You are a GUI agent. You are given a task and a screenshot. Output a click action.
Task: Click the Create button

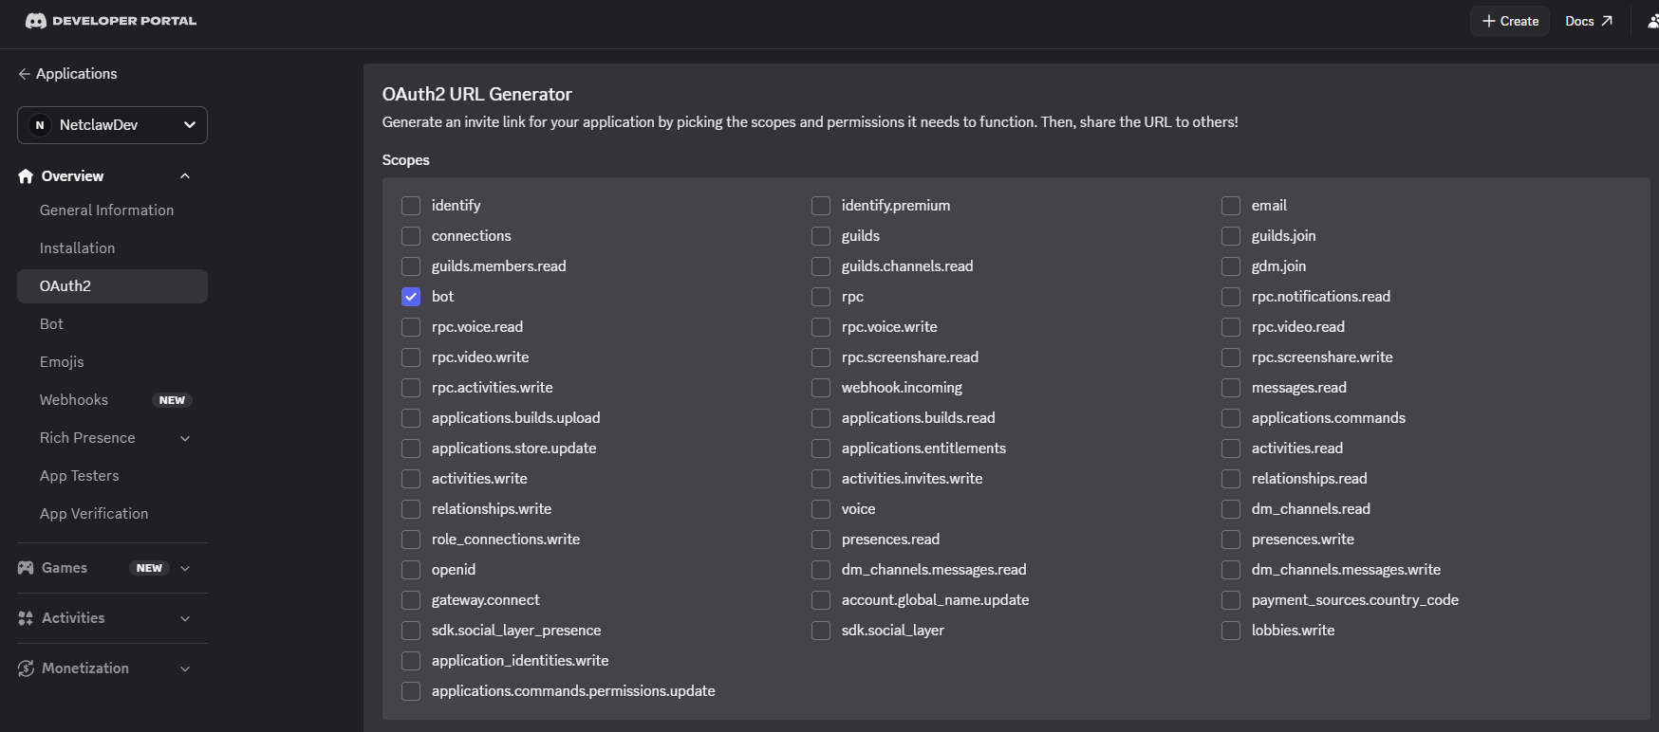point(1510,21)
